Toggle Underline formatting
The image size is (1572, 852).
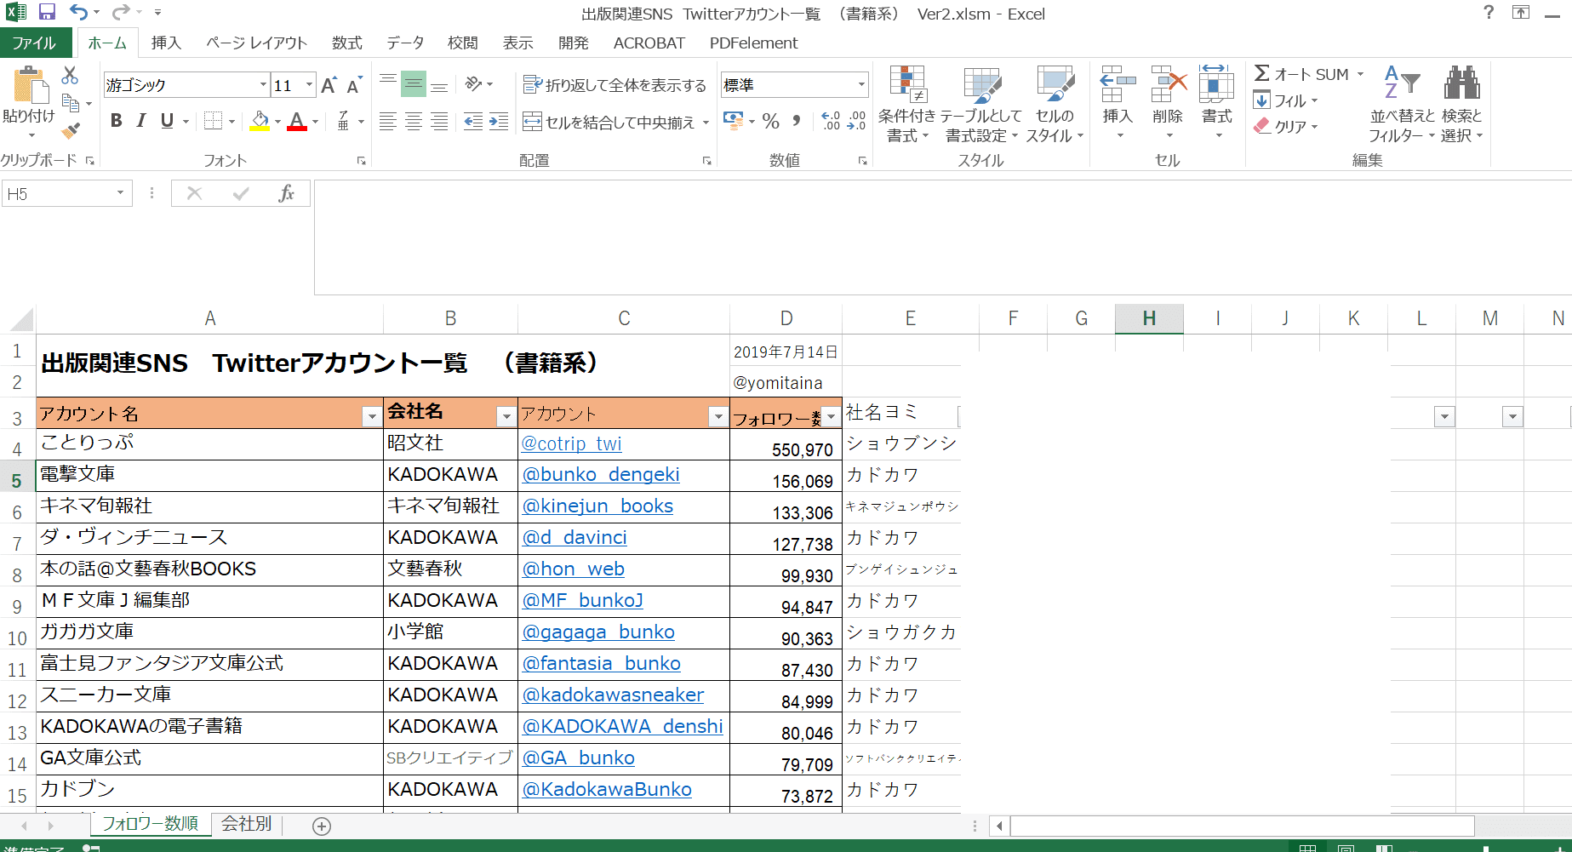(x=167, y=122)
